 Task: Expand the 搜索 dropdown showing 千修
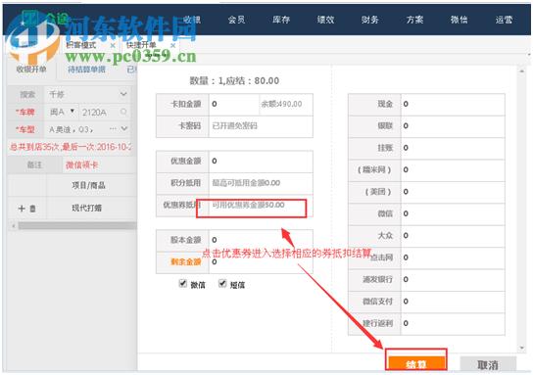[123, 94]
